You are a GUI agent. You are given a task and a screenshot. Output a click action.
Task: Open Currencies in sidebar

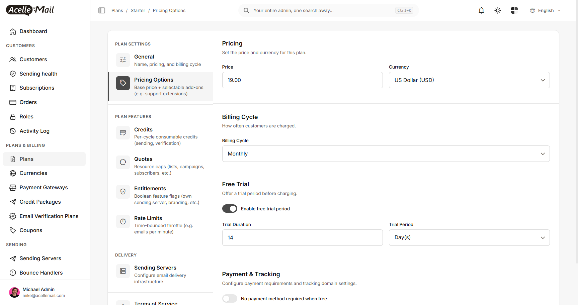click(45, 173)
